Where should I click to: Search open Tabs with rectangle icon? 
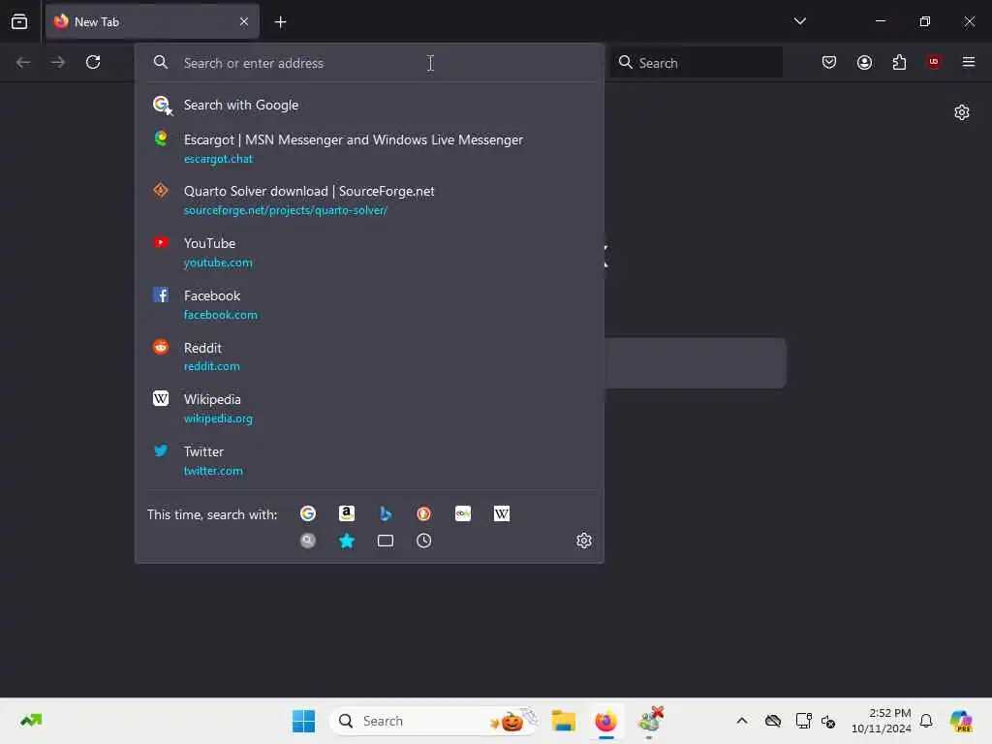coord(386,541)
